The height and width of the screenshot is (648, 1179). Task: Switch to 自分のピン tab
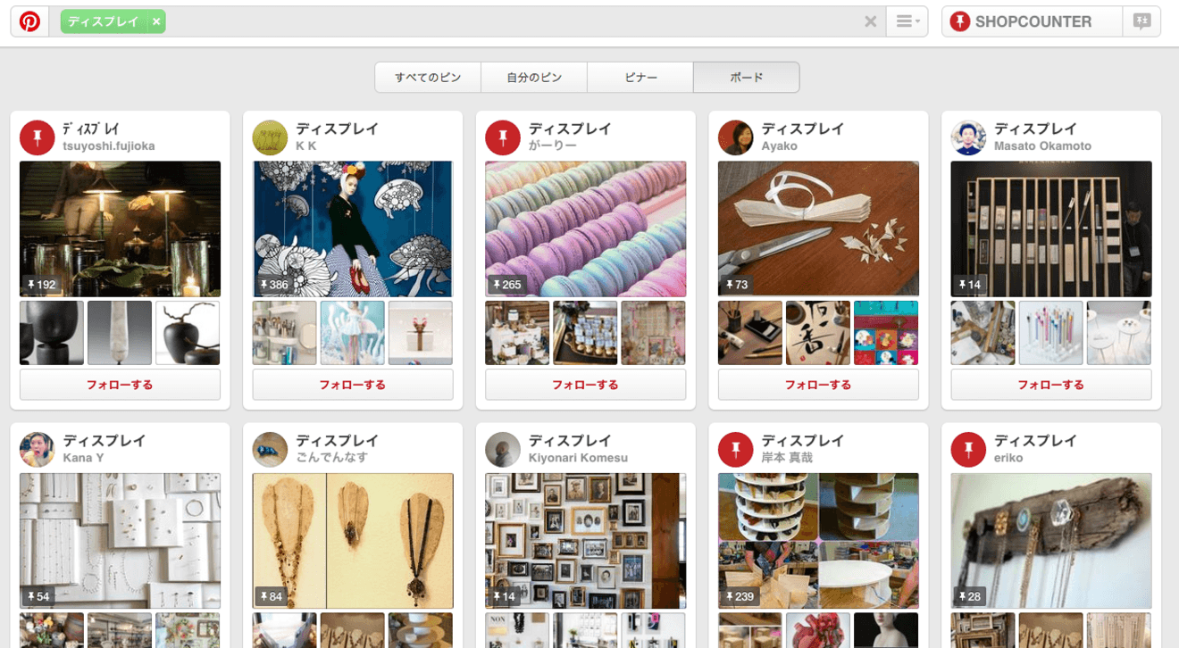point(534,78)
